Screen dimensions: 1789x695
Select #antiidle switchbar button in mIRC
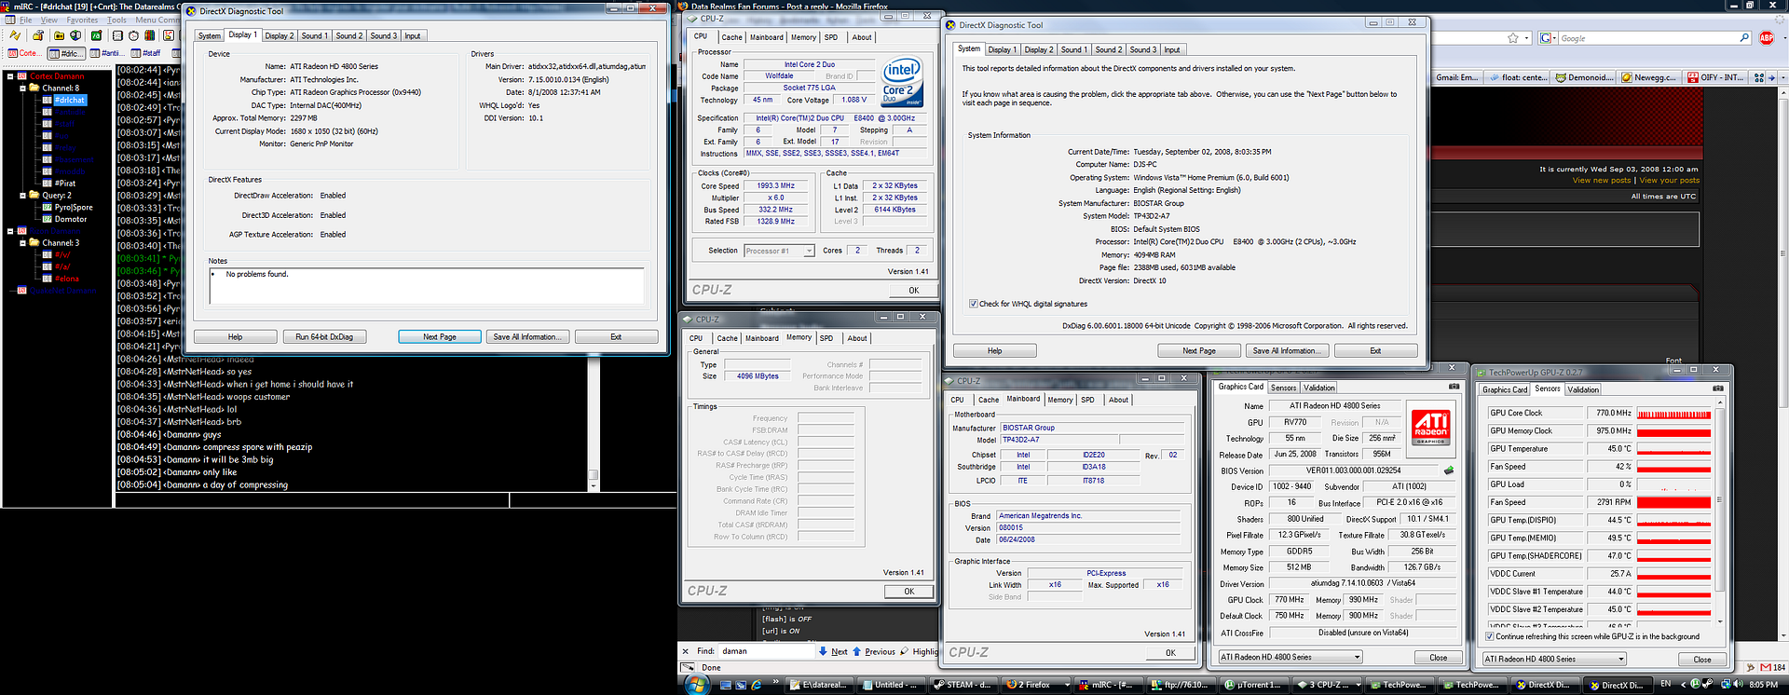(106, 53)
